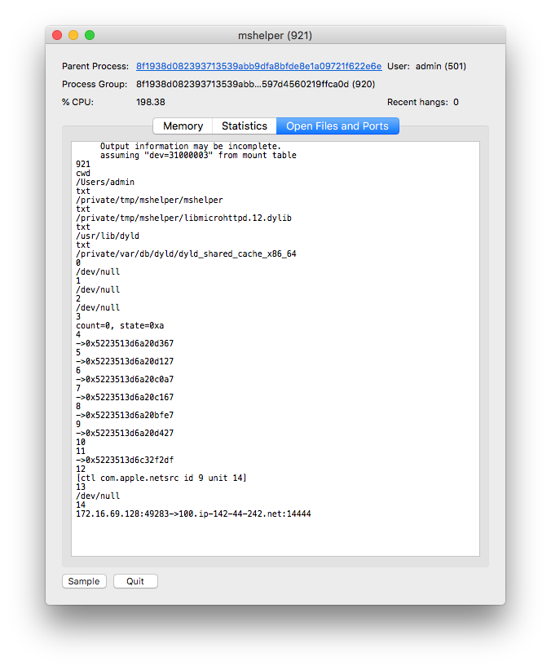
Task: Click the Sample button
Action: 84,581
